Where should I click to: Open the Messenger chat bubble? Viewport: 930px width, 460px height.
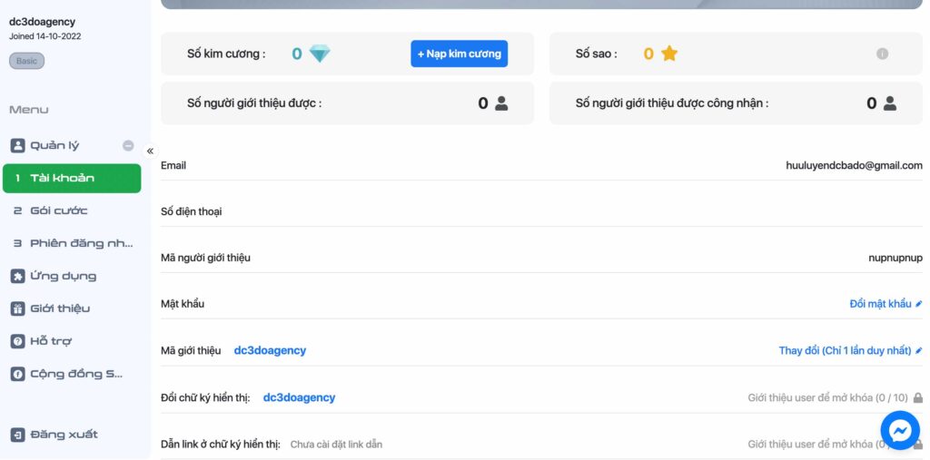coord(900,430)
